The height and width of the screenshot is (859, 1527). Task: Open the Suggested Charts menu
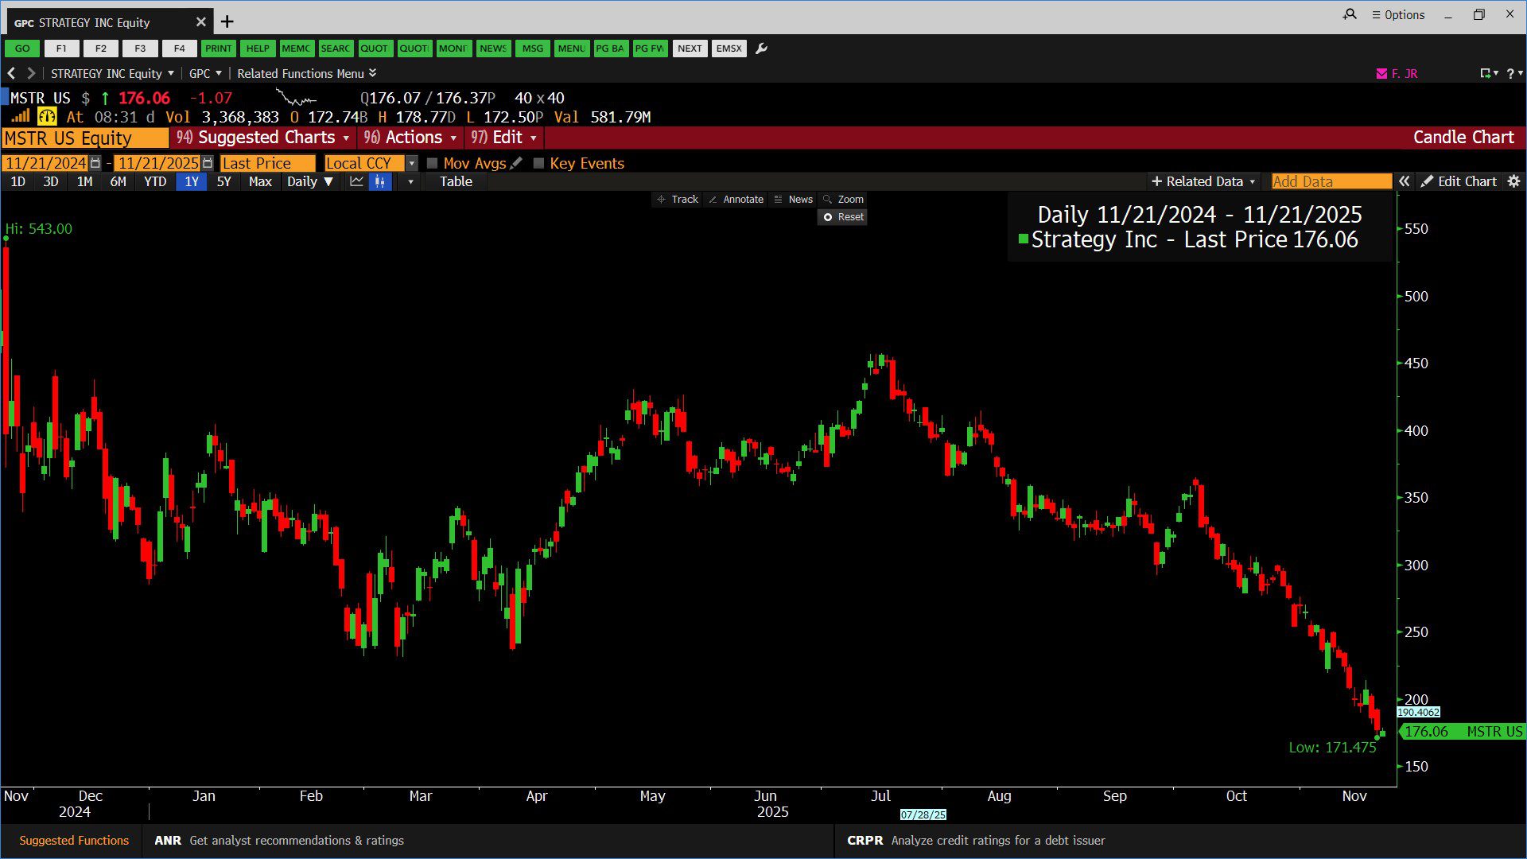click(264, 138)
